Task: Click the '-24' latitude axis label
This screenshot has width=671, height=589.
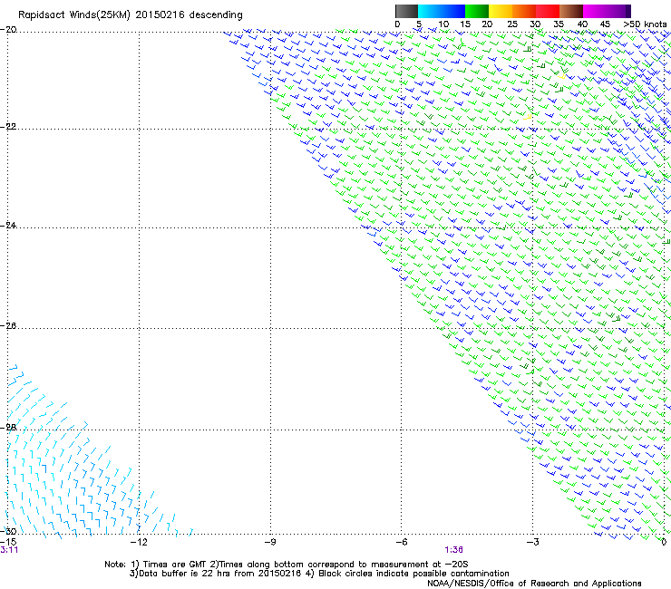Action: pos(8,225)
